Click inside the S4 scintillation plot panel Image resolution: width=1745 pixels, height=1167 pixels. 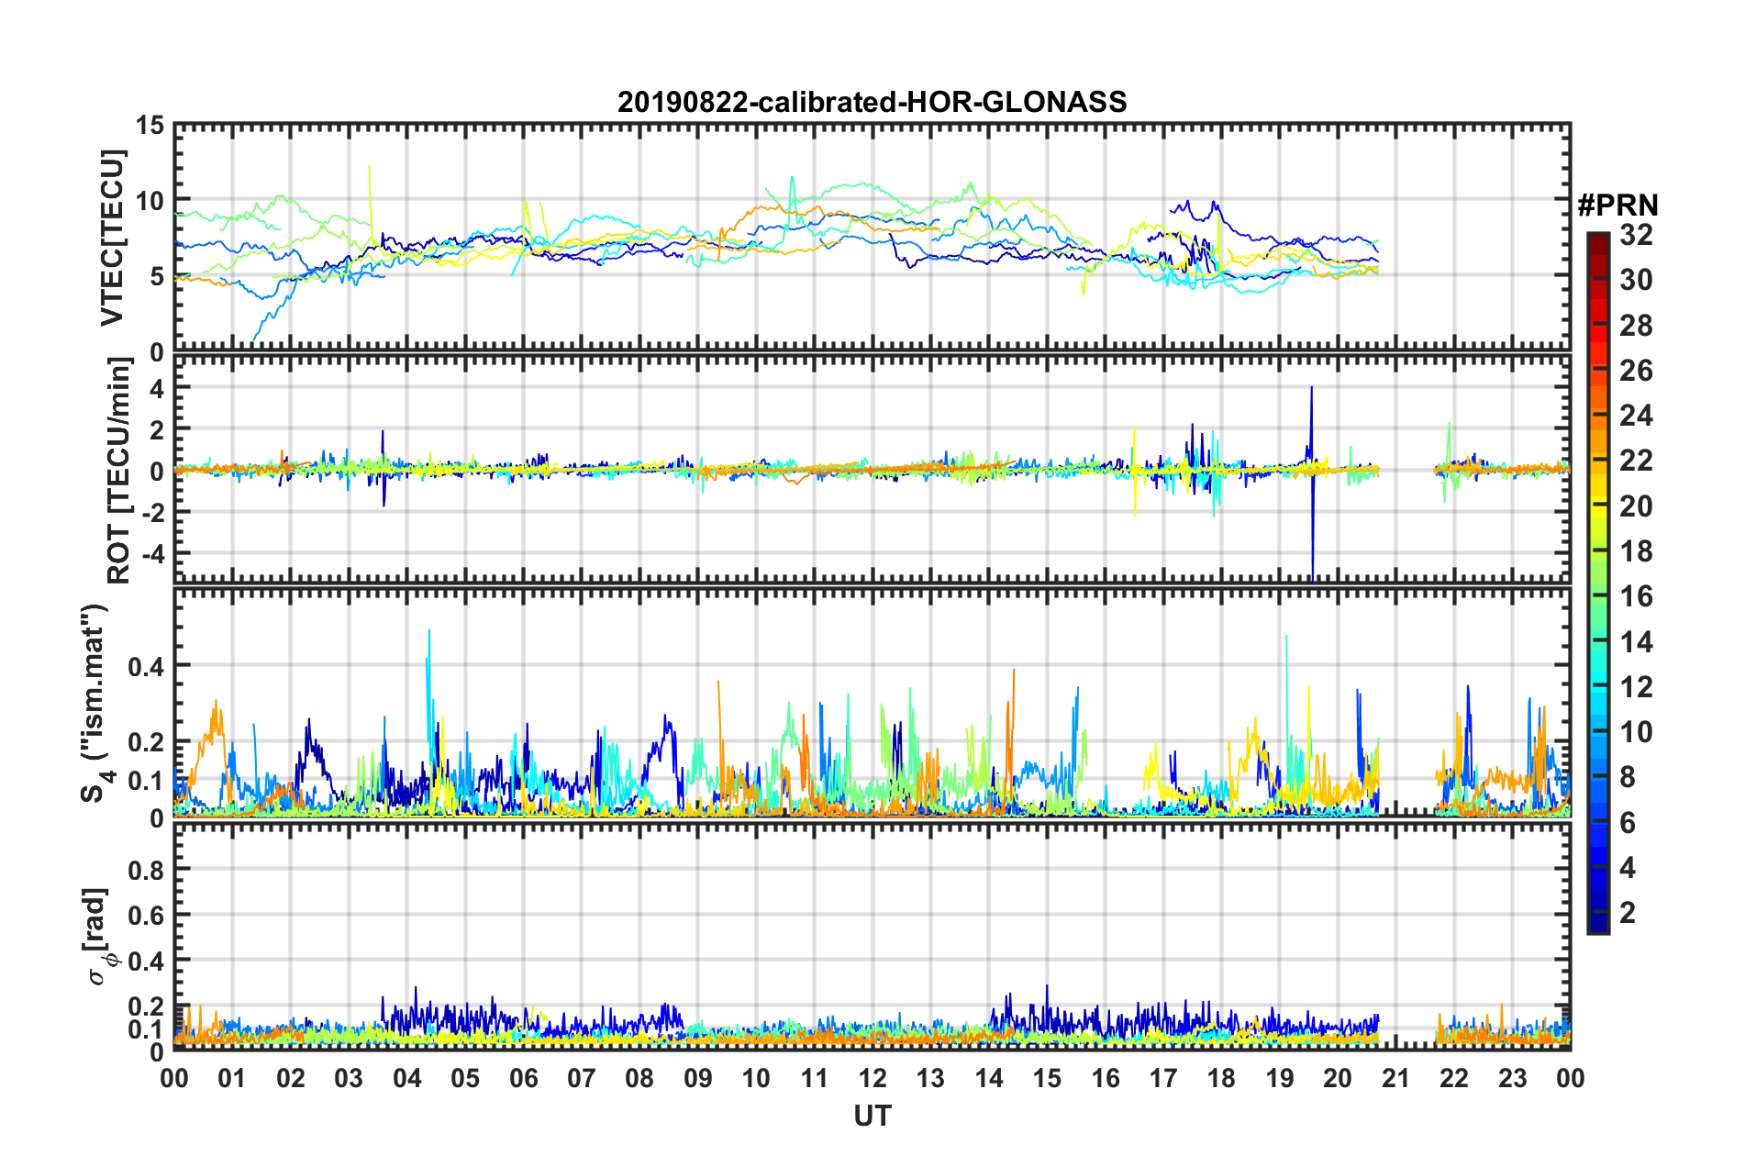pos(872,703)
